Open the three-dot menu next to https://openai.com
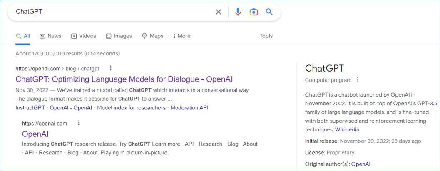 (78, 123)
